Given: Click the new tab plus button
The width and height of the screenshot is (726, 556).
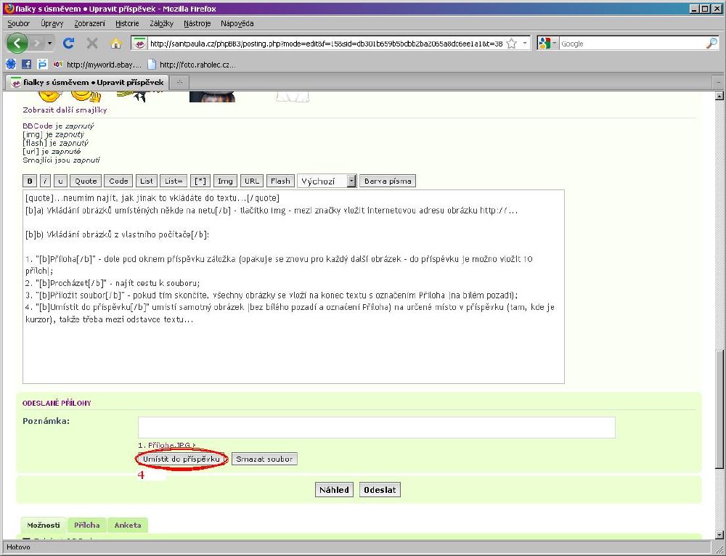Looking at the screenshot, I should [x=179, y=82].
